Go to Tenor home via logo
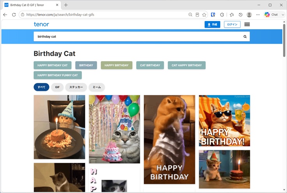 pyautogui.click(x=41, y=24)
